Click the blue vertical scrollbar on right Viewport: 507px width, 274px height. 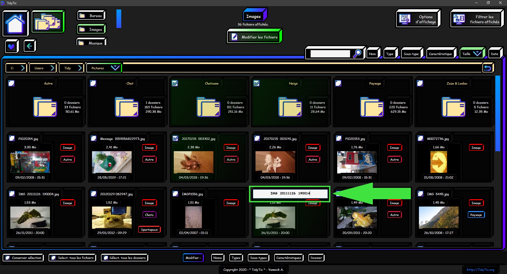click(497, 113)
